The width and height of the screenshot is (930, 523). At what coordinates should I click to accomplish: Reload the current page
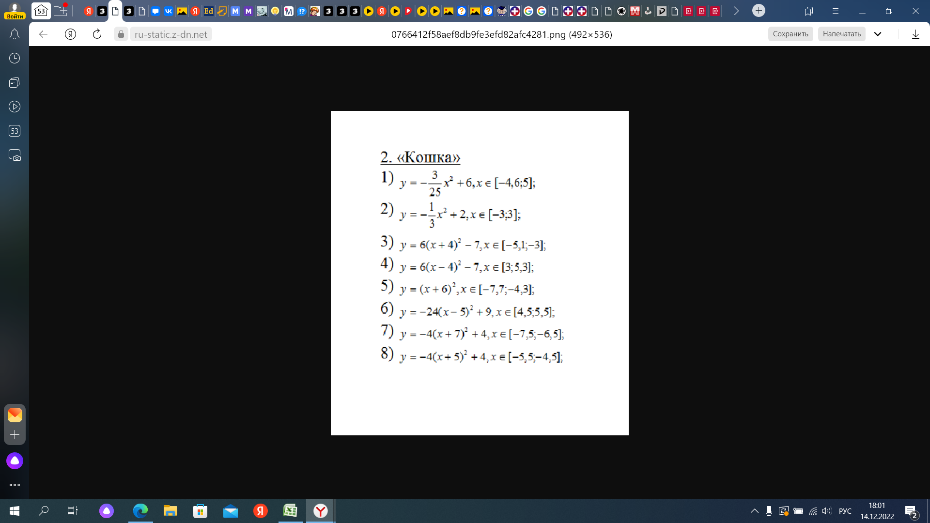(x=97, y=34)
